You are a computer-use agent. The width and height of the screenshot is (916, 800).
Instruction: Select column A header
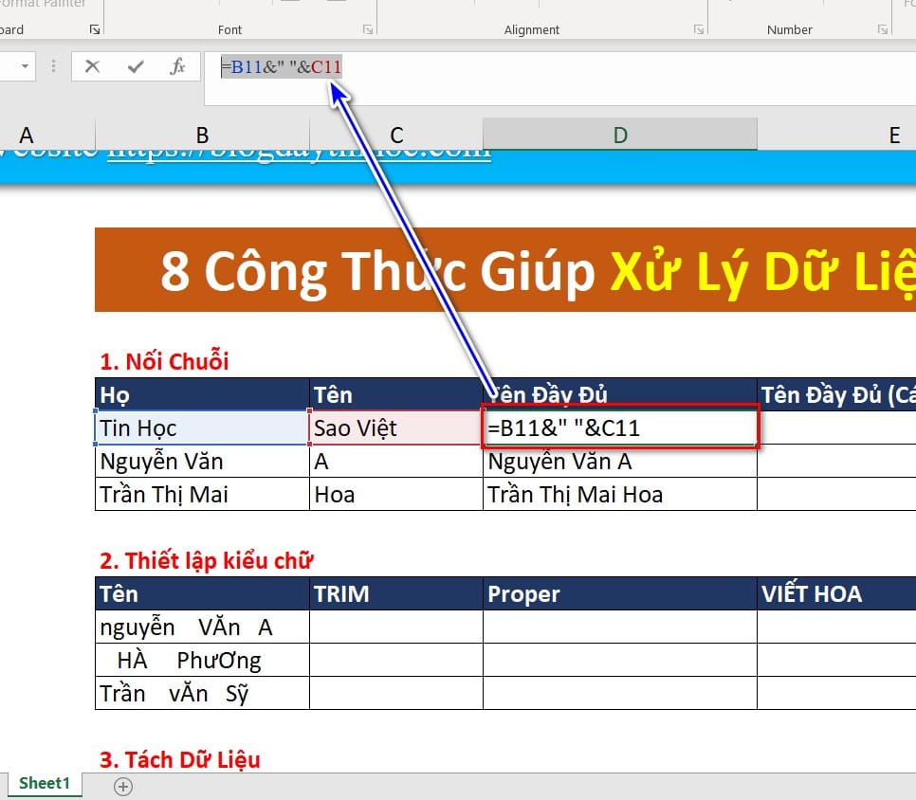[47, 135]
